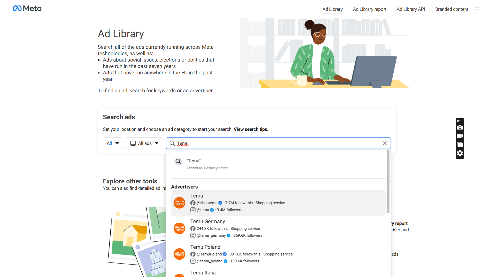Viewport: 494px width, 277px height.
Task: Click the monitor icon in the All ads selector
Action: [133, 143]
